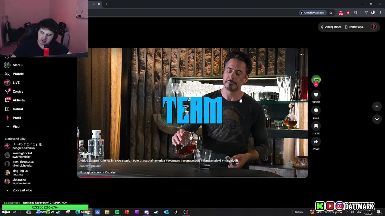
Task: Bookmark the page with the star icon
Action: [331, 13]
